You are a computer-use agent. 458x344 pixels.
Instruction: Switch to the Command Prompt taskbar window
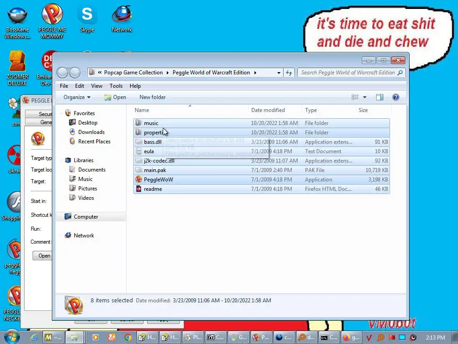pyautogui.click(x=329, y=337)
